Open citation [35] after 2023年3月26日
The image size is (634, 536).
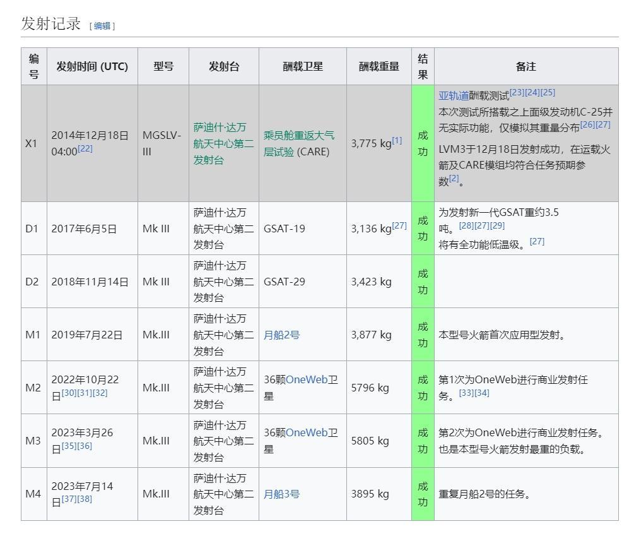pos(69,446)
